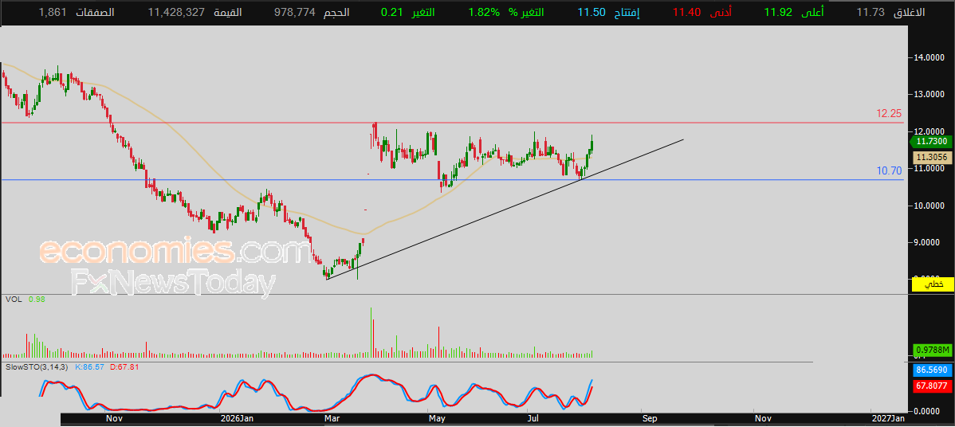Screen dimensions: 955x427
Task: Click the red 67.8077 stochastic D tag
Action: coord(933,386)
